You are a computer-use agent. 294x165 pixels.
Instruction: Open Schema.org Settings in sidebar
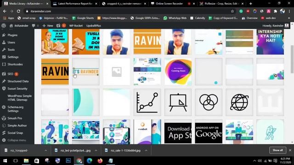pyautogui.click(x=15, y=109)
